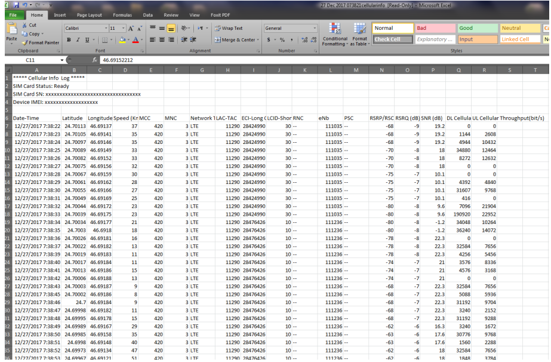The width and height of the screenshot is (551, 362).
Task: Increase the indent
Action: (x=193, y=40)
